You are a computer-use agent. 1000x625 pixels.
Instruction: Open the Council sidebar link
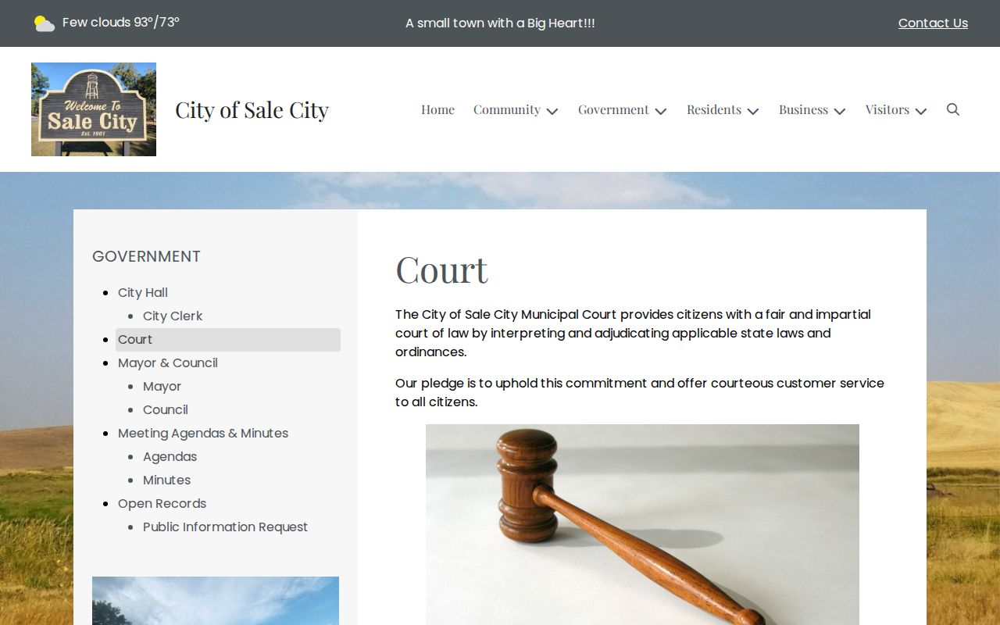pyautogui.click(x=166, y=410)
